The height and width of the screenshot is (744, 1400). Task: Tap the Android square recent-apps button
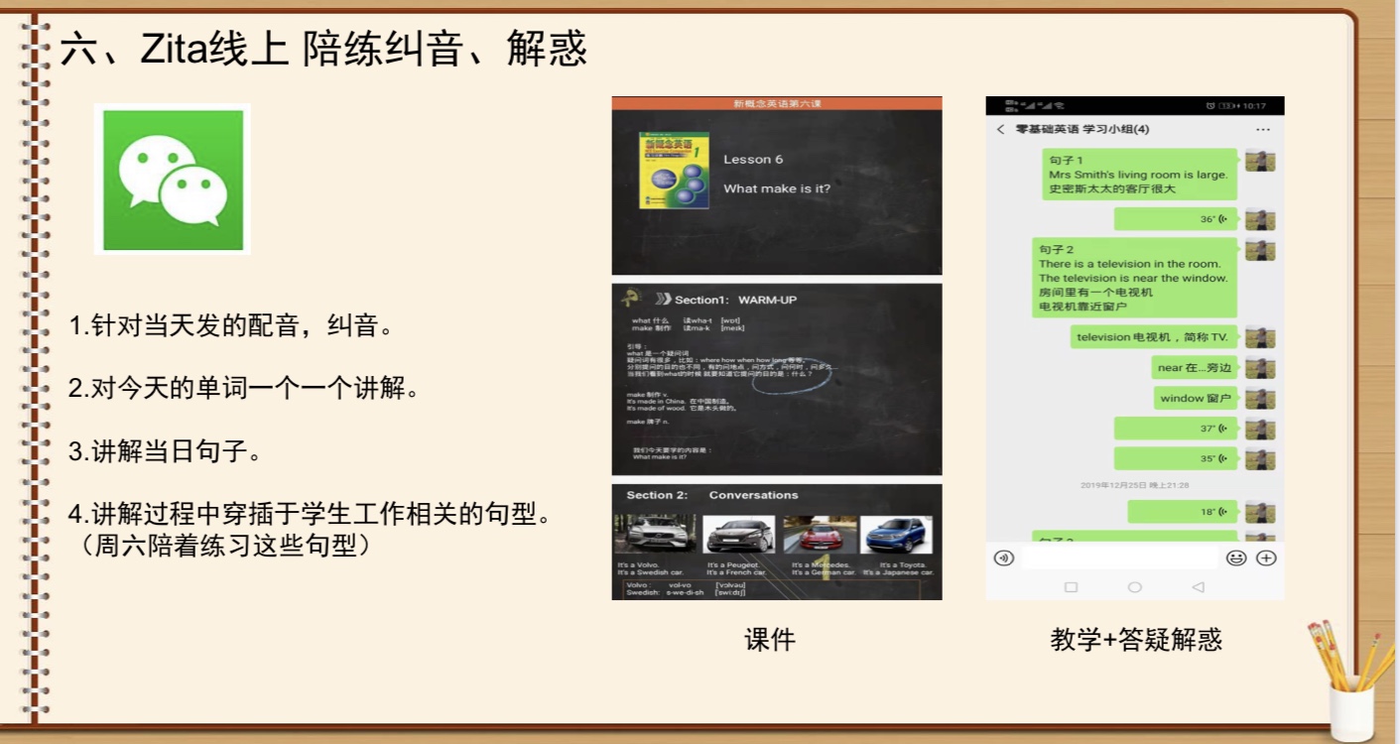click(x=1071, y=587)
